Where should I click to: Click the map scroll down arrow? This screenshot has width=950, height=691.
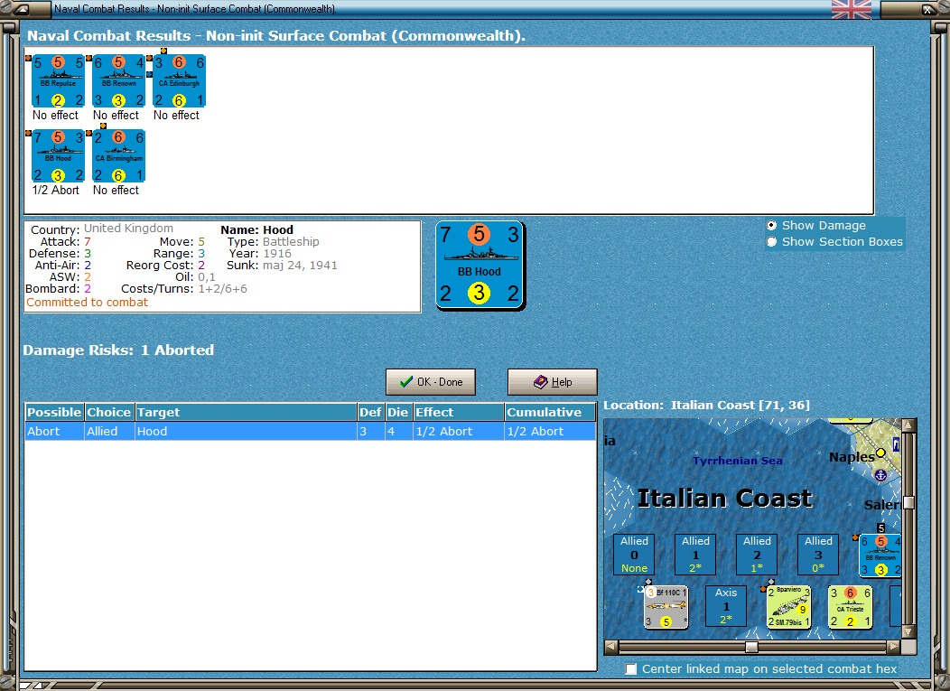(908, 631)
